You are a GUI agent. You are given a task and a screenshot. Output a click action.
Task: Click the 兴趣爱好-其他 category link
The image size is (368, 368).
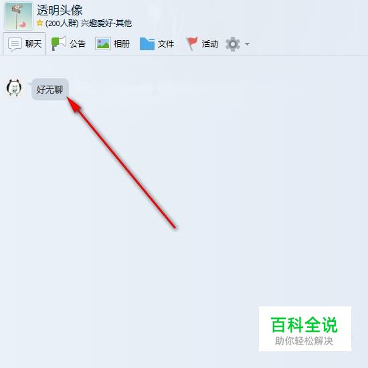click(x=106, y=23)
